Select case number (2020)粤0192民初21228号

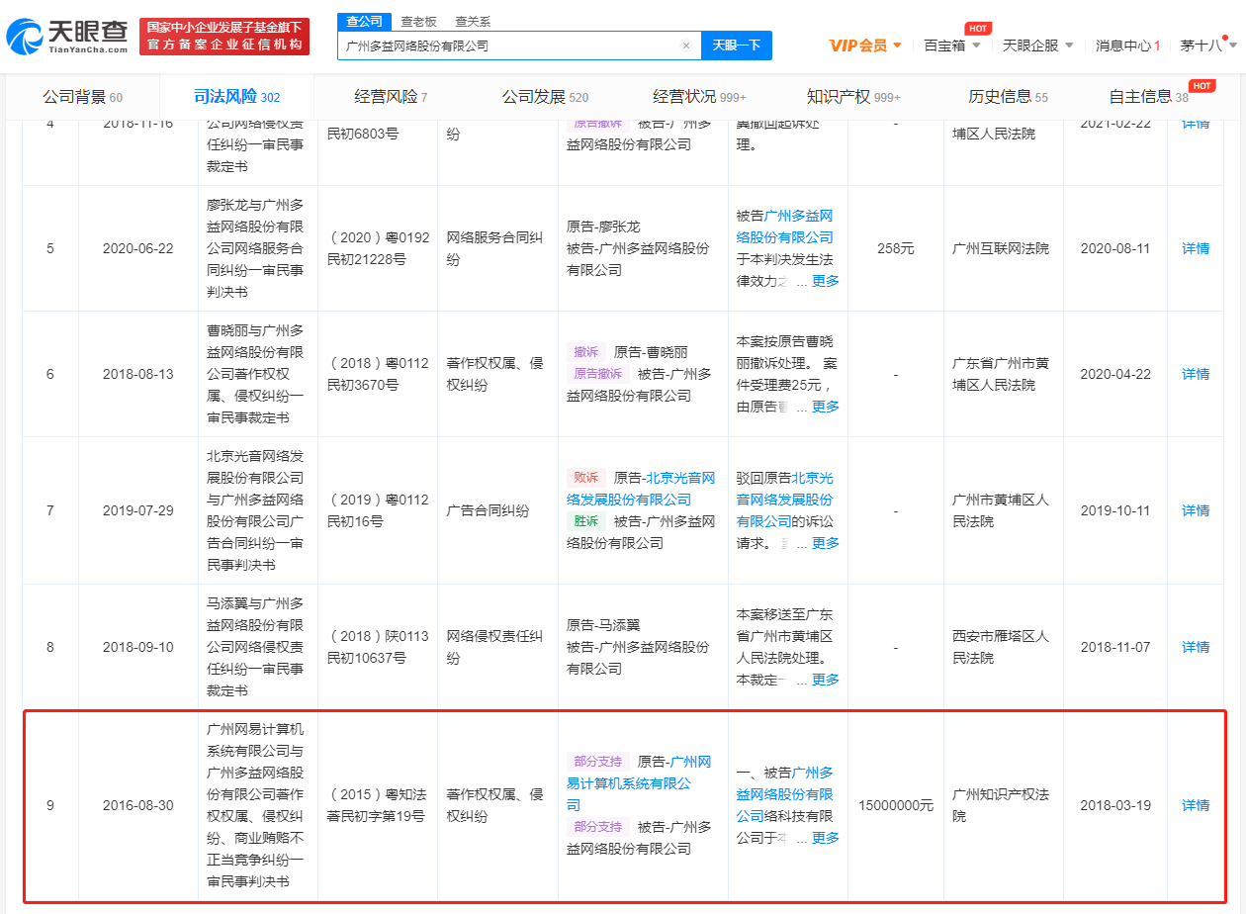(378, 248)
